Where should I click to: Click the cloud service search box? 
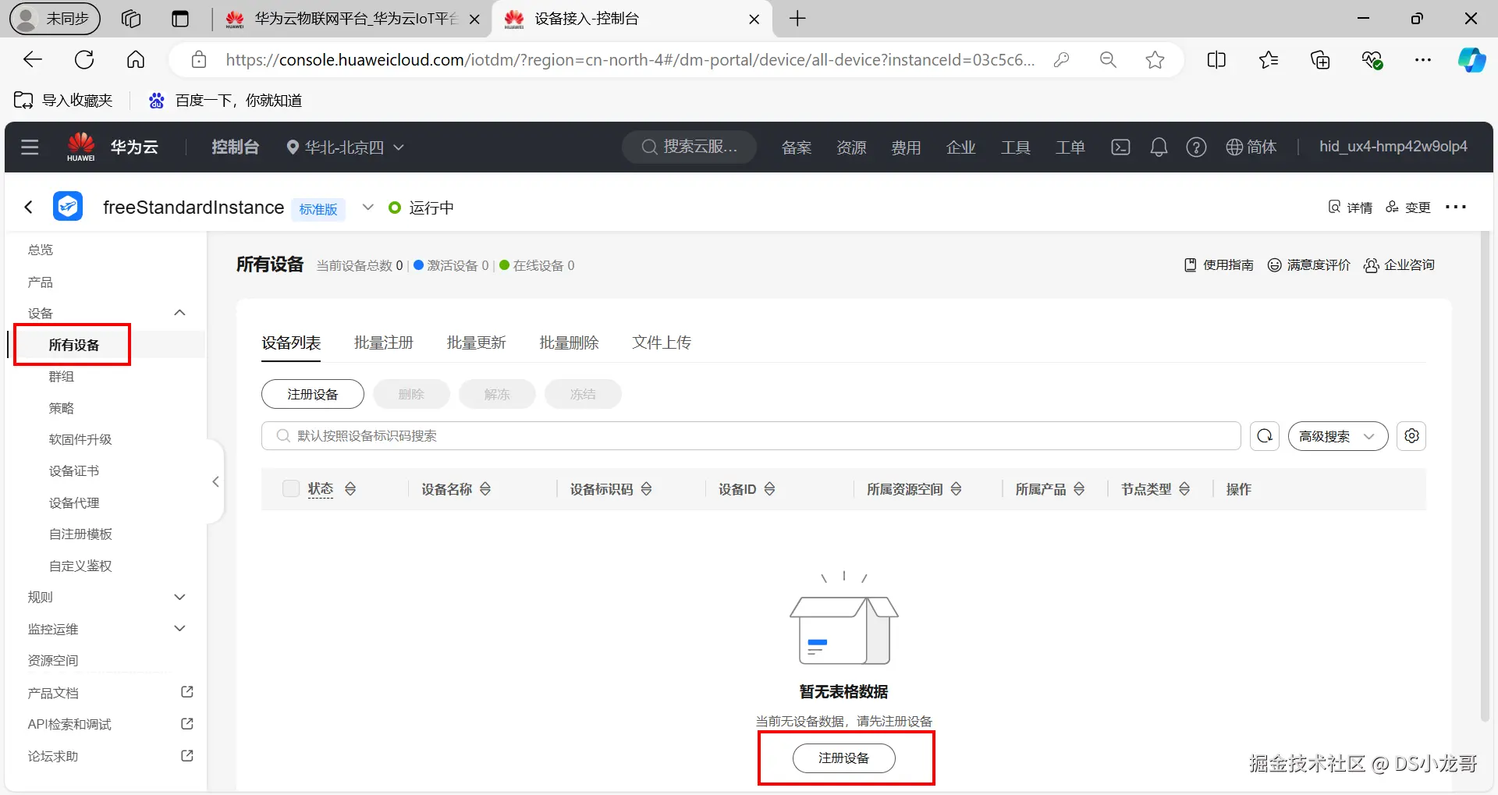coord(689,147)
